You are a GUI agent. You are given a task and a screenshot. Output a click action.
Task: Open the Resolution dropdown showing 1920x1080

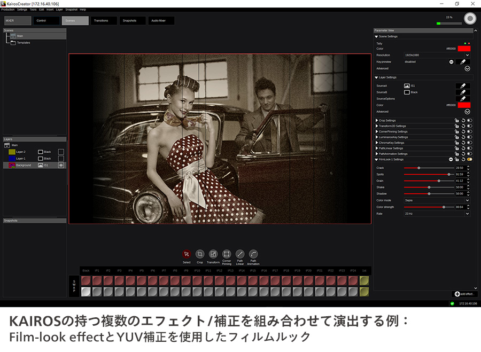pyautogui.click(x=437, y=55)
